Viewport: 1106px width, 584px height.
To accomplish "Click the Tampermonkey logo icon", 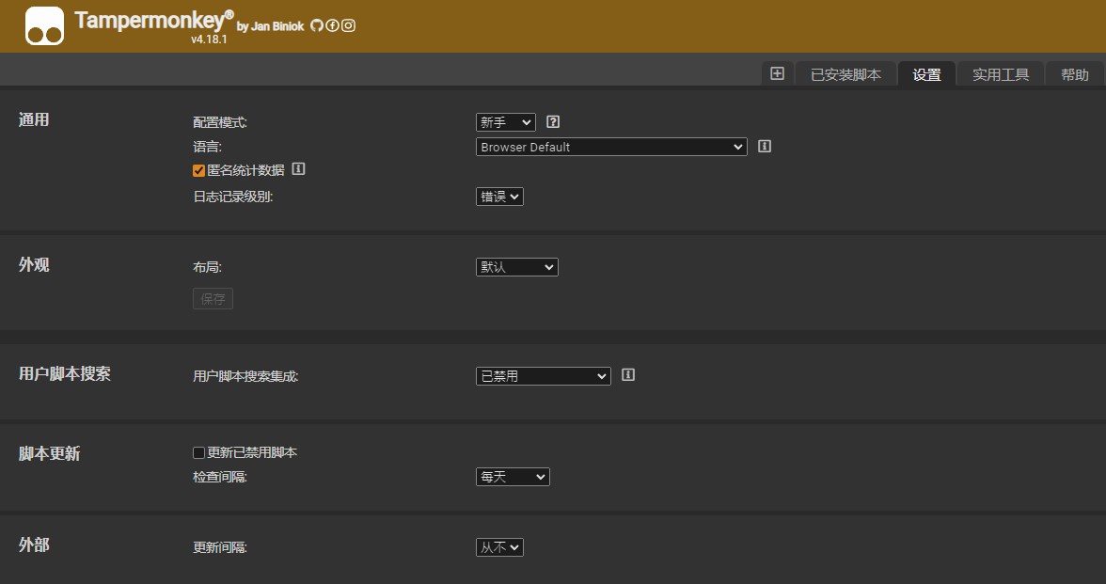I will pos(44,26).
